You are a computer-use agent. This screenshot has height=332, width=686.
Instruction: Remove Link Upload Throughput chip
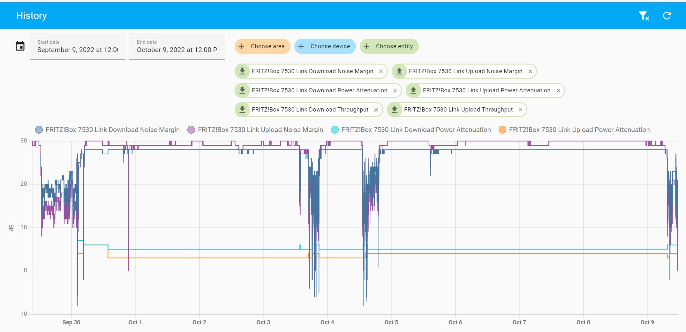[x=520, y=110]
